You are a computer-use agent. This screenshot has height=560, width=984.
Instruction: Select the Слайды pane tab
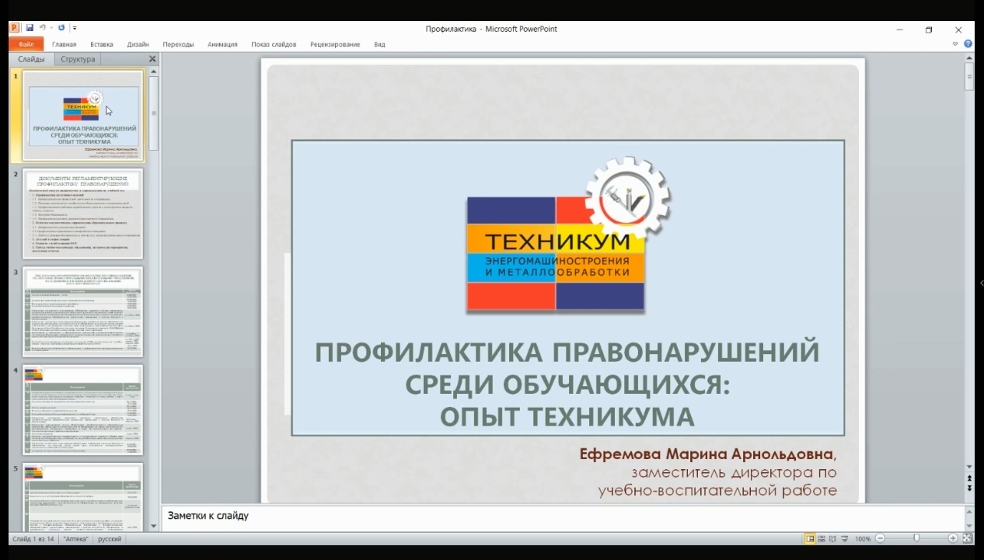click(x=32, y=59)
